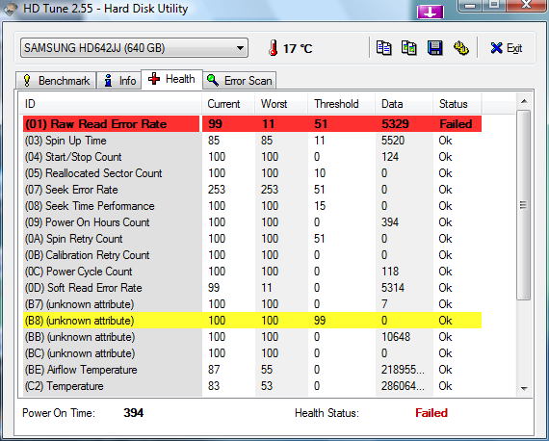Click the scrollbar down arrow

click(524, 388)
